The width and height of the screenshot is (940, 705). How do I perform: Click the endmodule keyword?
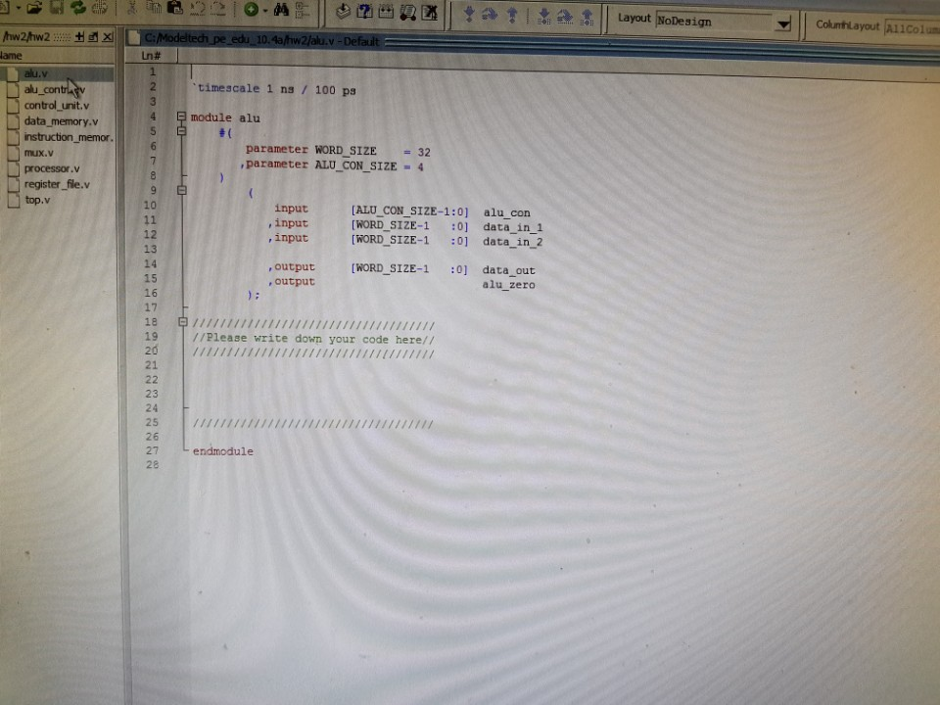223,451
